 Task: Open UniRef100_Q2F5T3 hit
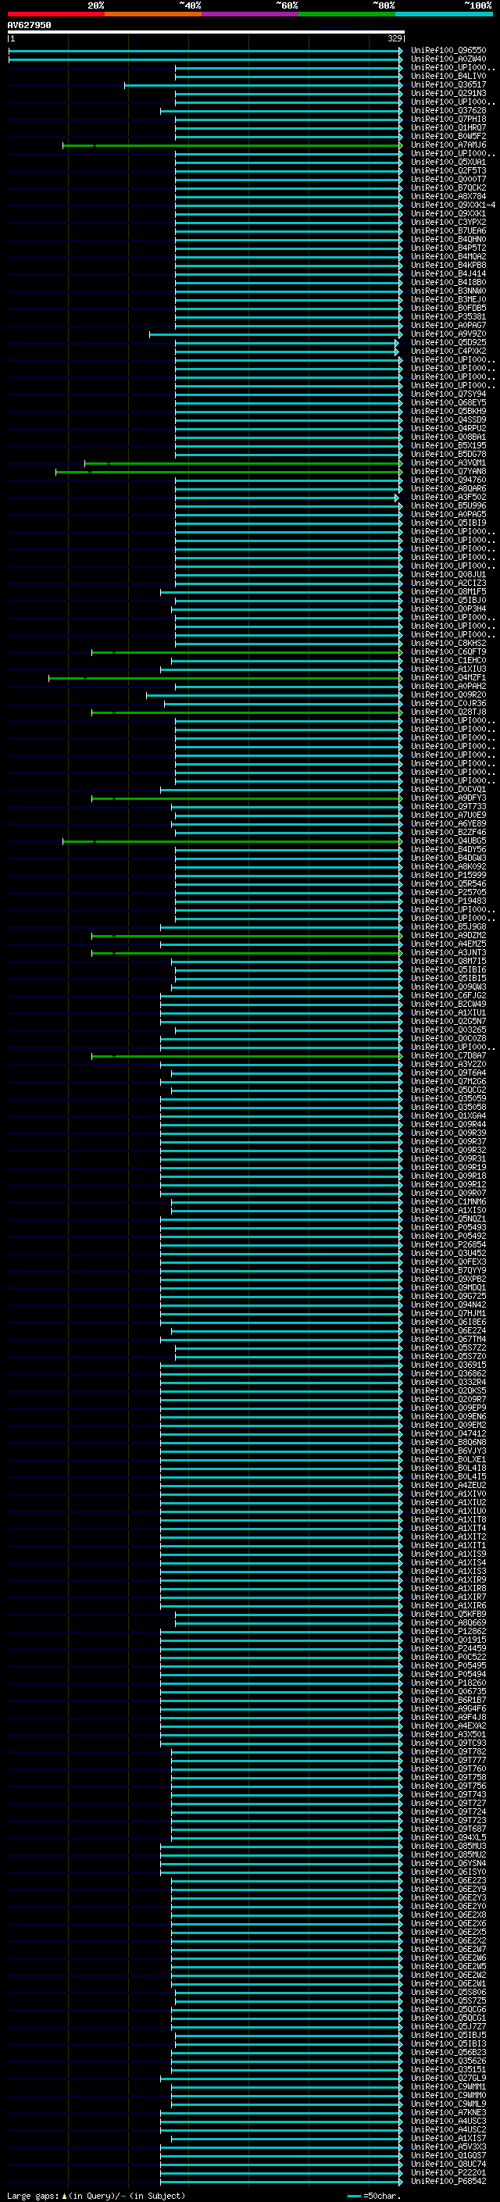(448, 171)
